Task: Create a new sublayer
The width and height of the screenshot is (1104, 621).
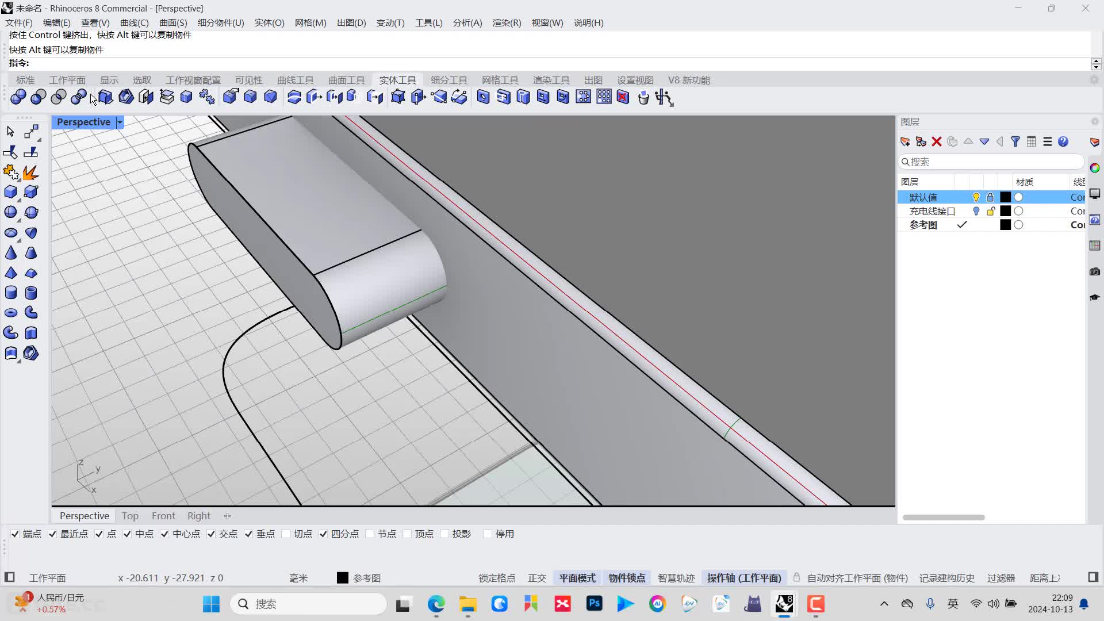Action: [921, 141]
